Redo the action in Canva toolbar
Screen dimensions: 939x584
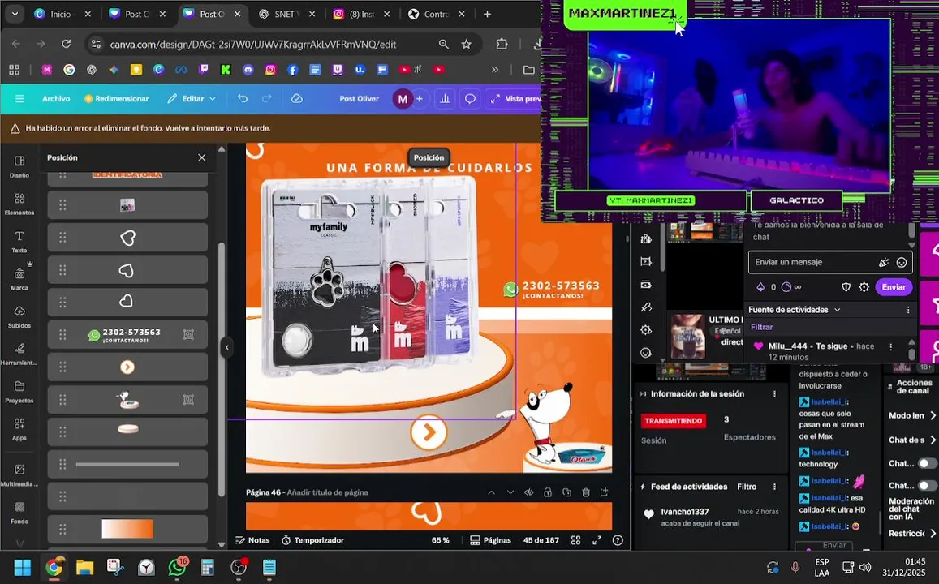click(267, 99)
